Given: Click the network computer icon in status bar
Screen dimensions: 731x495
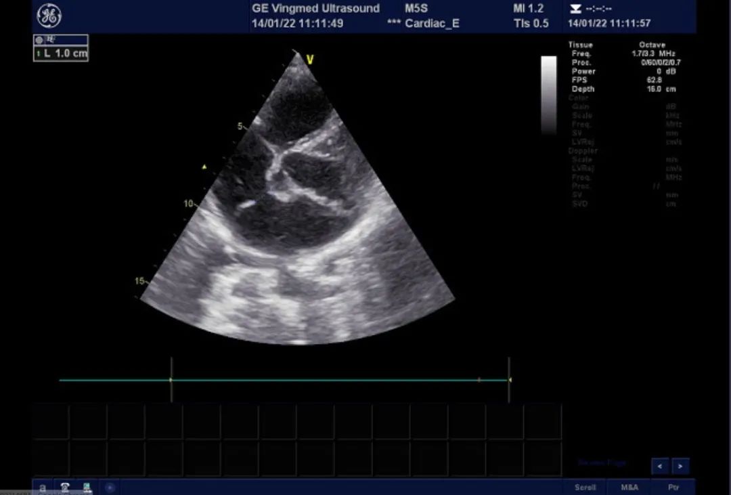Looking at the screenshot, I should tap(87, 487).
